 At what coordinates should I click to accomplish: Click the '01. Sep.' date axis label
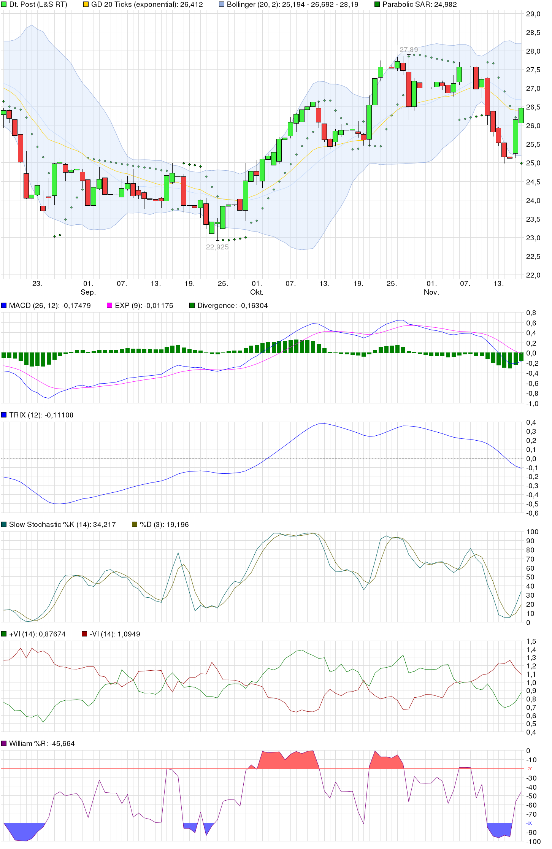click(x=88, y=288)
